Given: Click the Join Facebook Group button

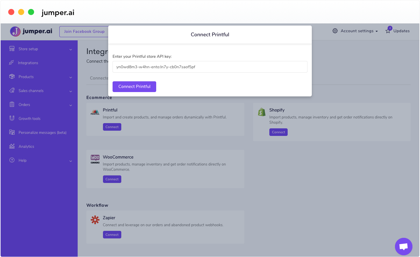Looking at the screenshot, I should click(x=84, y=32).
